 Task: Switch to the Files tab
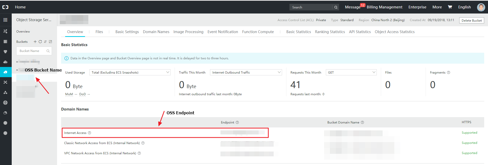point(99,32)
